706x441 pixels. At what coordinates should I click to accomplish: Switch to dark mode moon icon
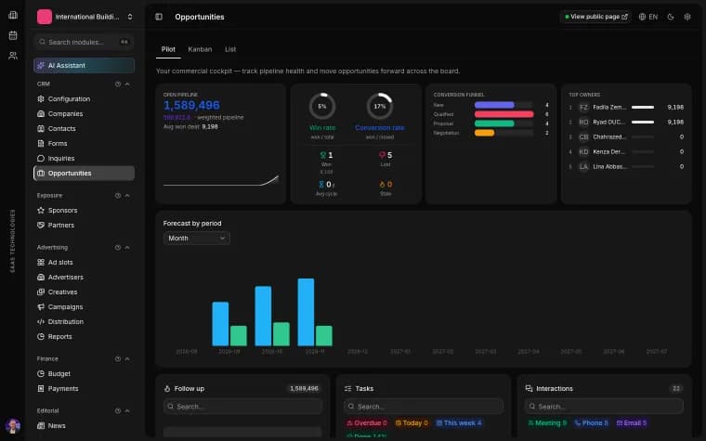pos(671,17)
